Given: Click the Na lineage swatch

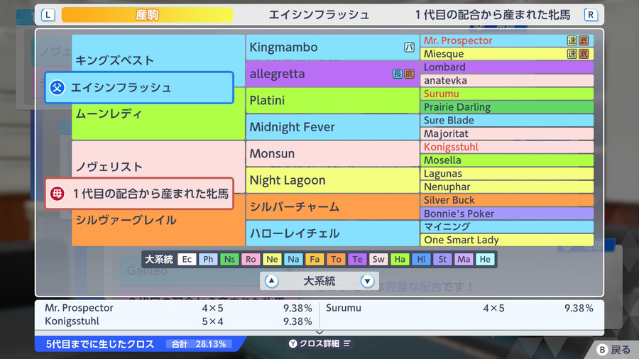Looking at the screenshot, I should 293,259.
